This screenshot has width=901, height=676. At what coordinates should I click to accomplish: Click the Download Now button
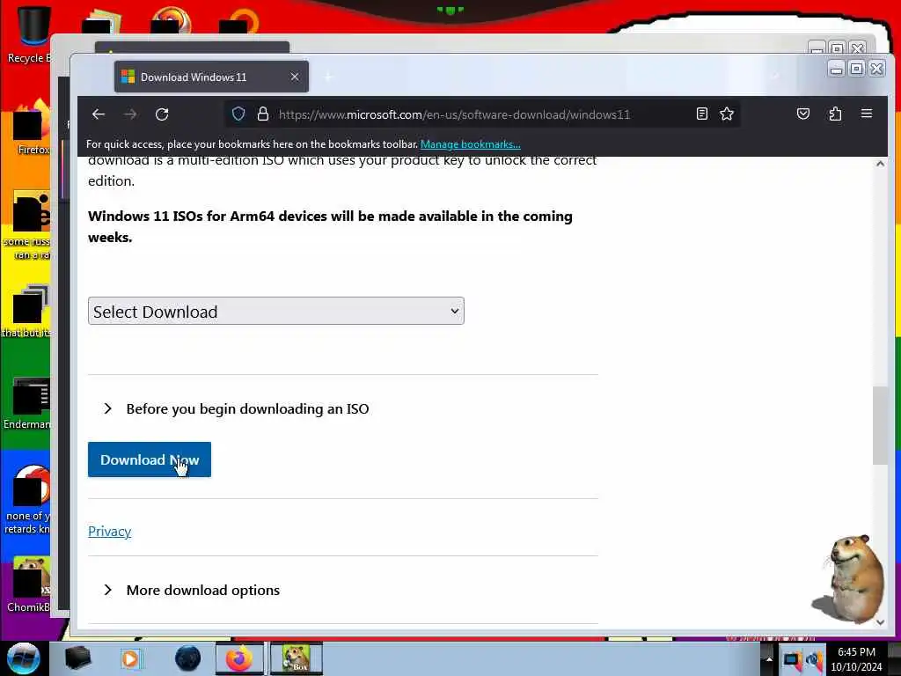pos(150,459)
